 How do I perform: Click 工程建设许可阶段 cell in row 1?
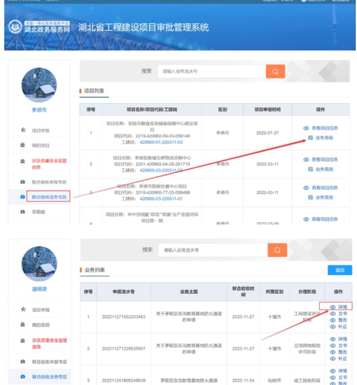(307, 317)
